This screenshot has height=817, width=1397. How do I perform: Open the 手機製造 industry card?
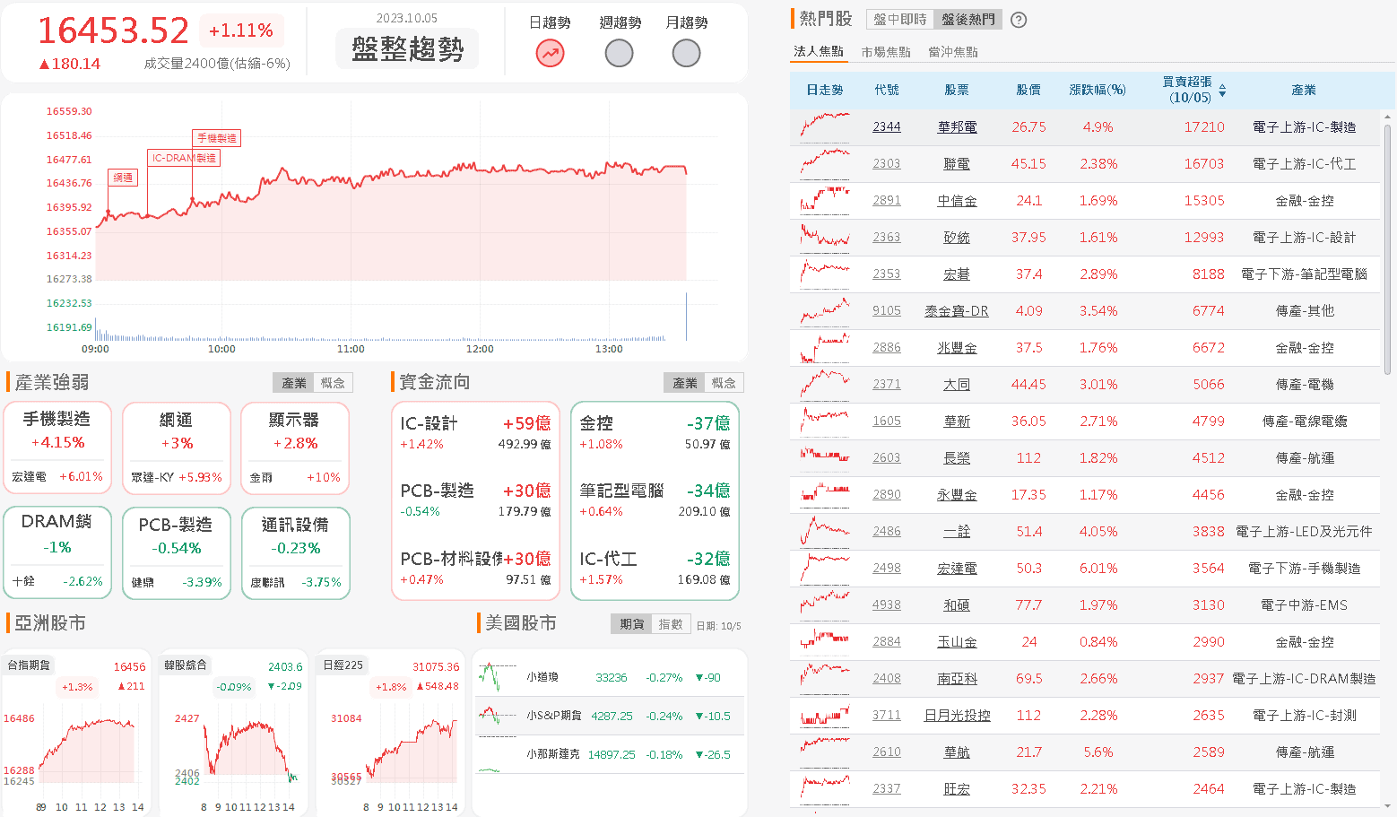point(57,448)
